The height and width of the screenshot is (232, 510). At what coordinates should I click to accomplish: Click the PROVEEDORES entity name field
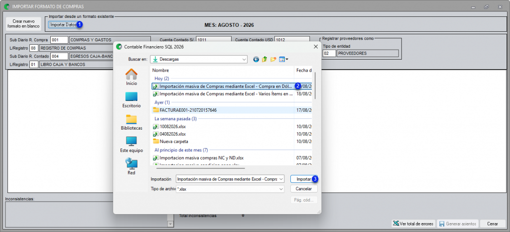click(368, 53)
